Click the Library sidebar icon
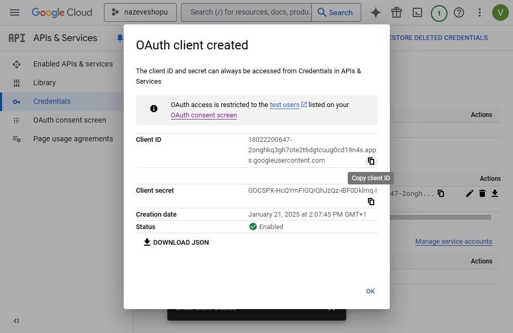 17,83
